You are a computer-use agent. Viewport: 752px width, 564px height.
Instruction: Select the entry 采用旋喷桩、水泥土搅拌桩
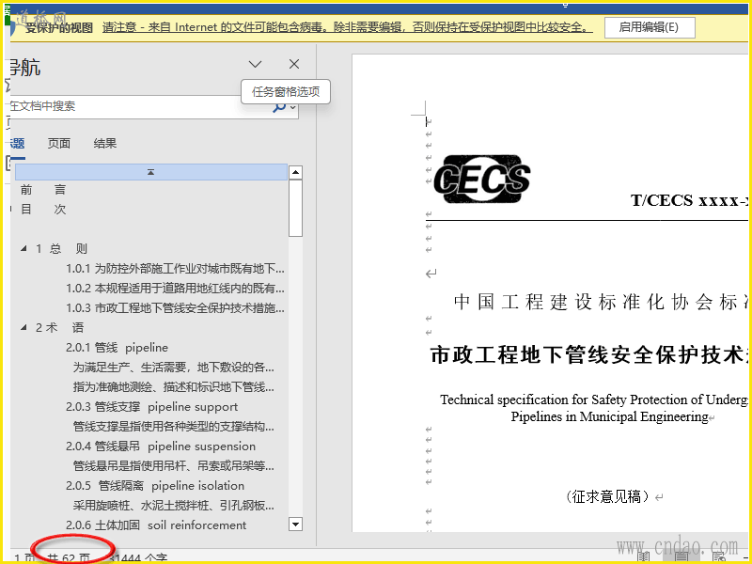pyautogui.click(x=174, y=505)
